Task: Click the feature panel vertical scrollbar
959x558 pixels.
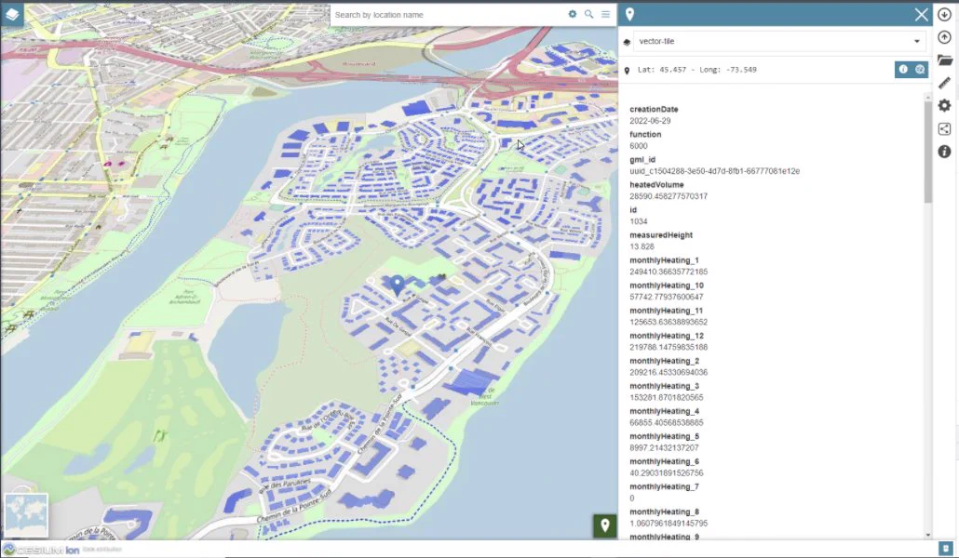Action: 927,151
